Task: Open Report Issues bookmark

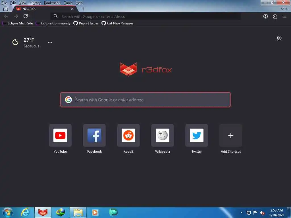Action: 86,23
